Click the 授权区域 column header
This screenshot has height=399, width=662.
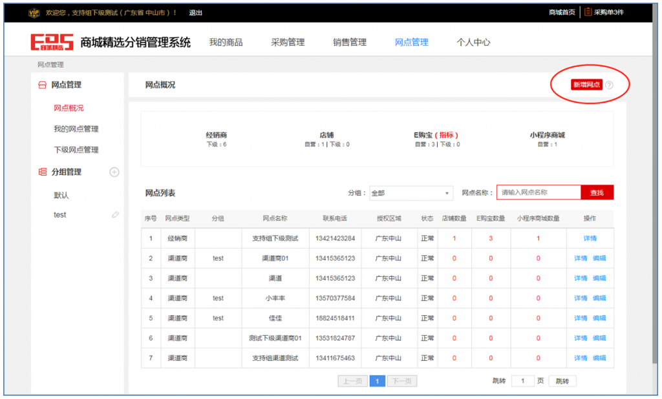click(389, 218)
